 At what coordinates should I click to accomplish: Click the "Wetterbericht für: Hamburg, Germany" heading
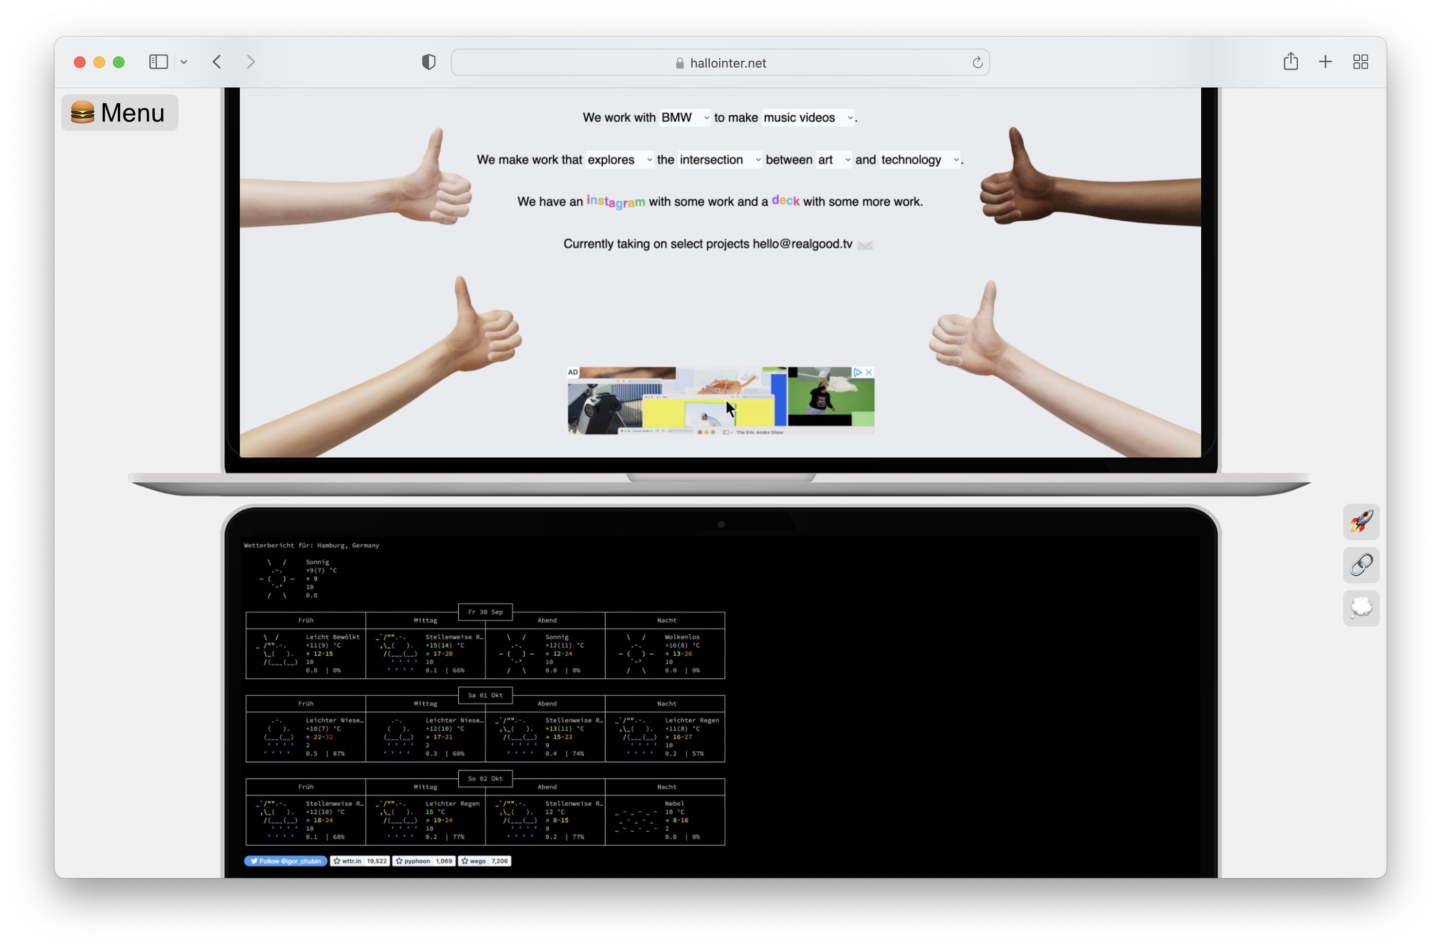pos(311,545)
